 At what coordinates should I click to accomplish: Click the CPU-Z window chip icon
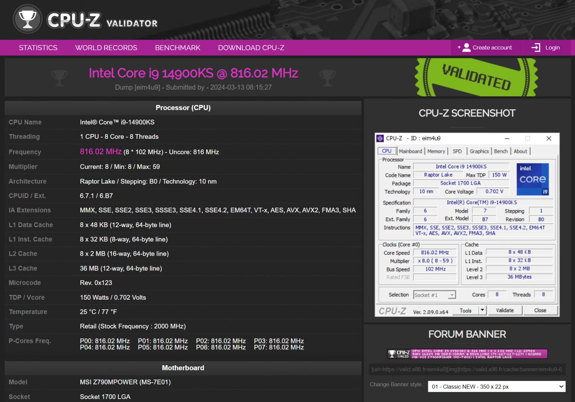tap(380, 138)
